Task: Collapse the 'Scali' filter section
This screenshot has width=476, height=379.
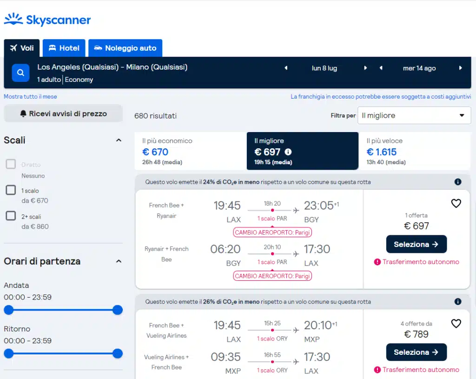Action: pos(119,139)
